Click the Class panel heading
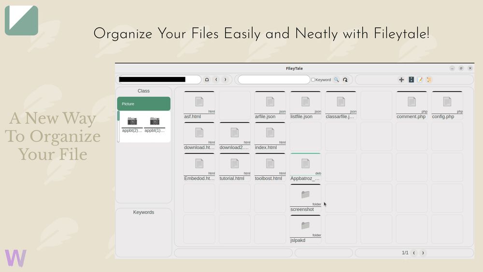The image size is (483, 272). pos(143,91)
